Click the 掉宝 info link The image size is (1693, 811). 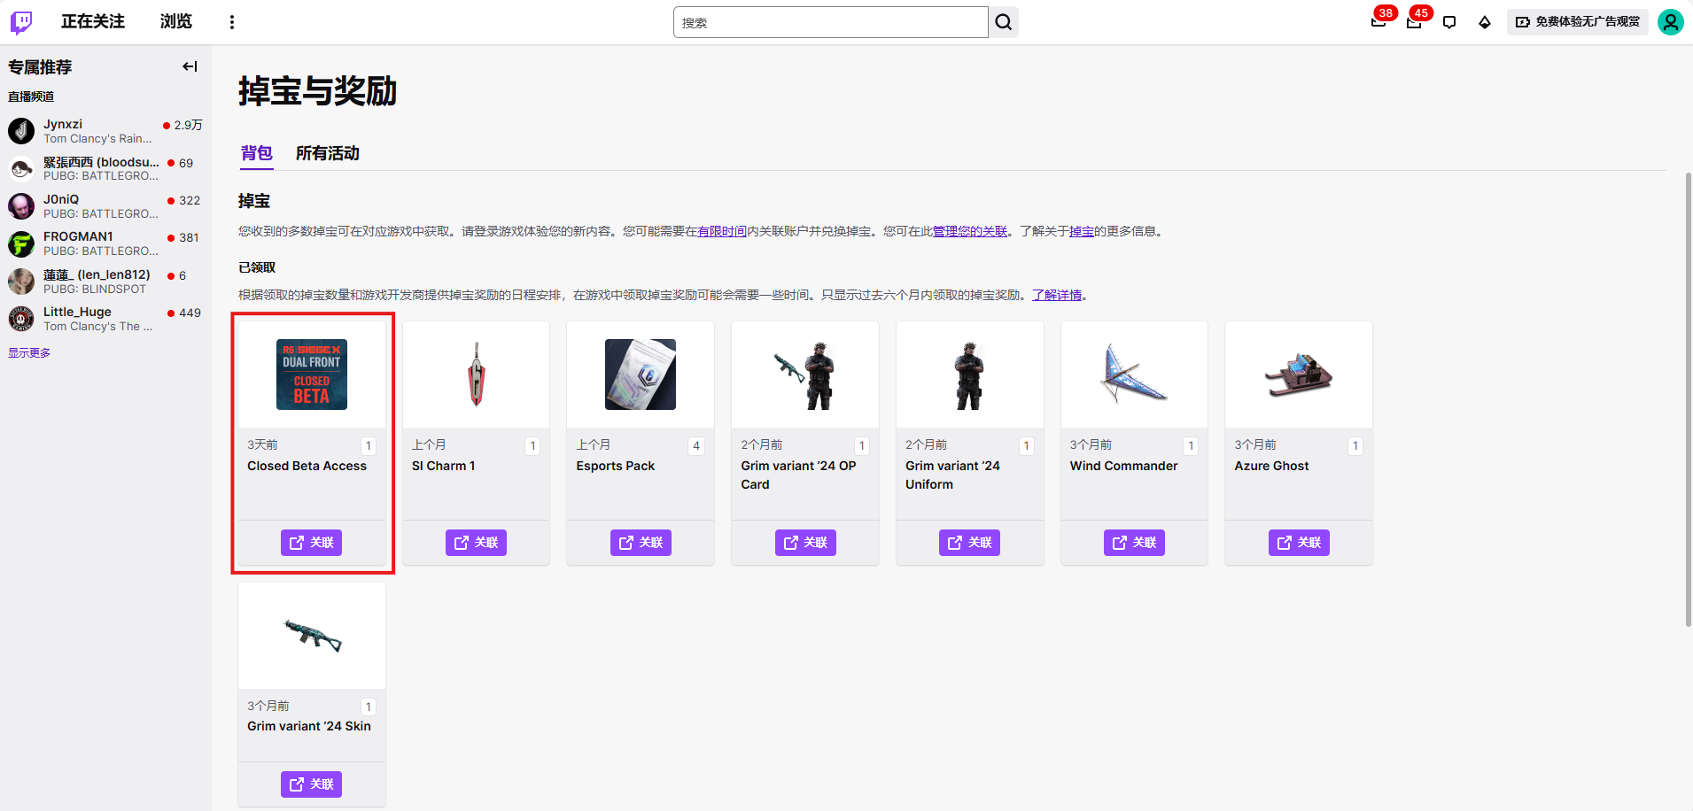coord(1081,231)
